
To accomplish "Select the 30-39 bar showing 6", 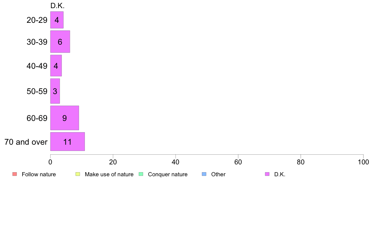I will (60, 42).
